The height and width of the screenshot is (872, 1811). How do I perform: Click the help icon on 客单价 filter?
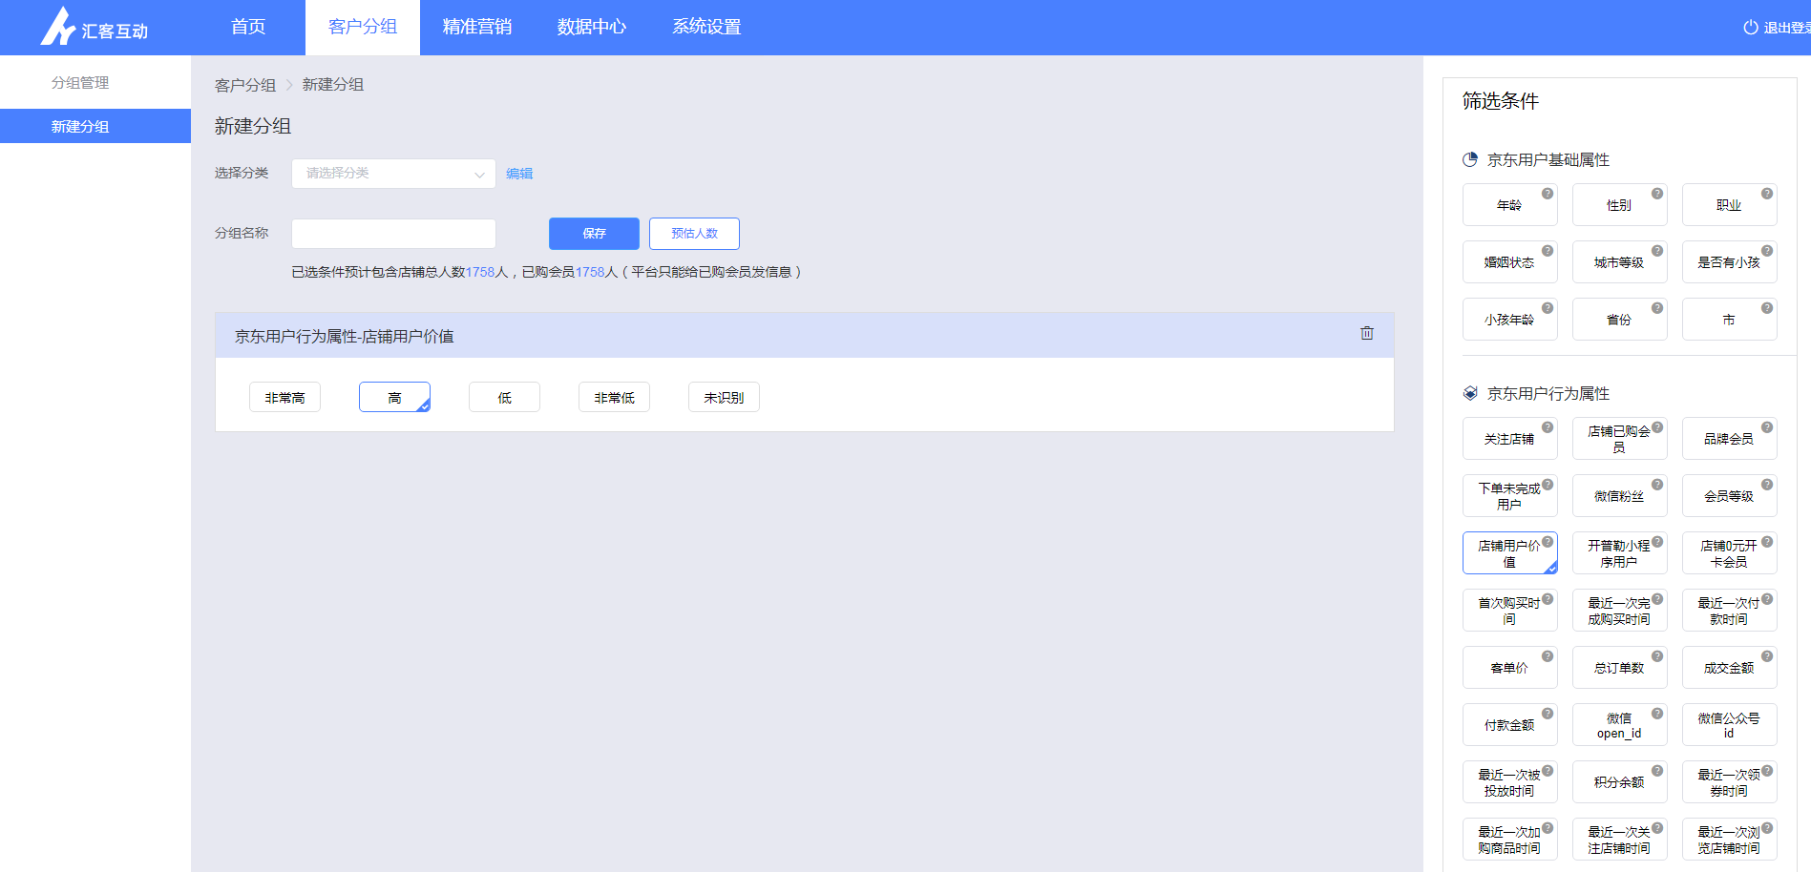(x=1548, y=656)
